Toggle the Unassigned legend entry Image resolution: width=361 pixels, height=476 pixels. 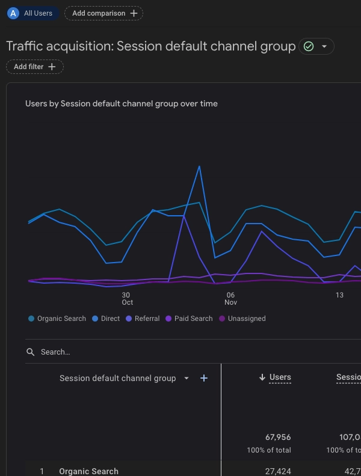pos(242,319)
